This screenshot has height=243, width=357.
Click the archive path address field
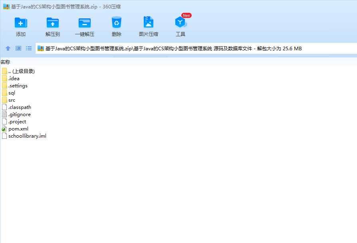click(196, 48)
